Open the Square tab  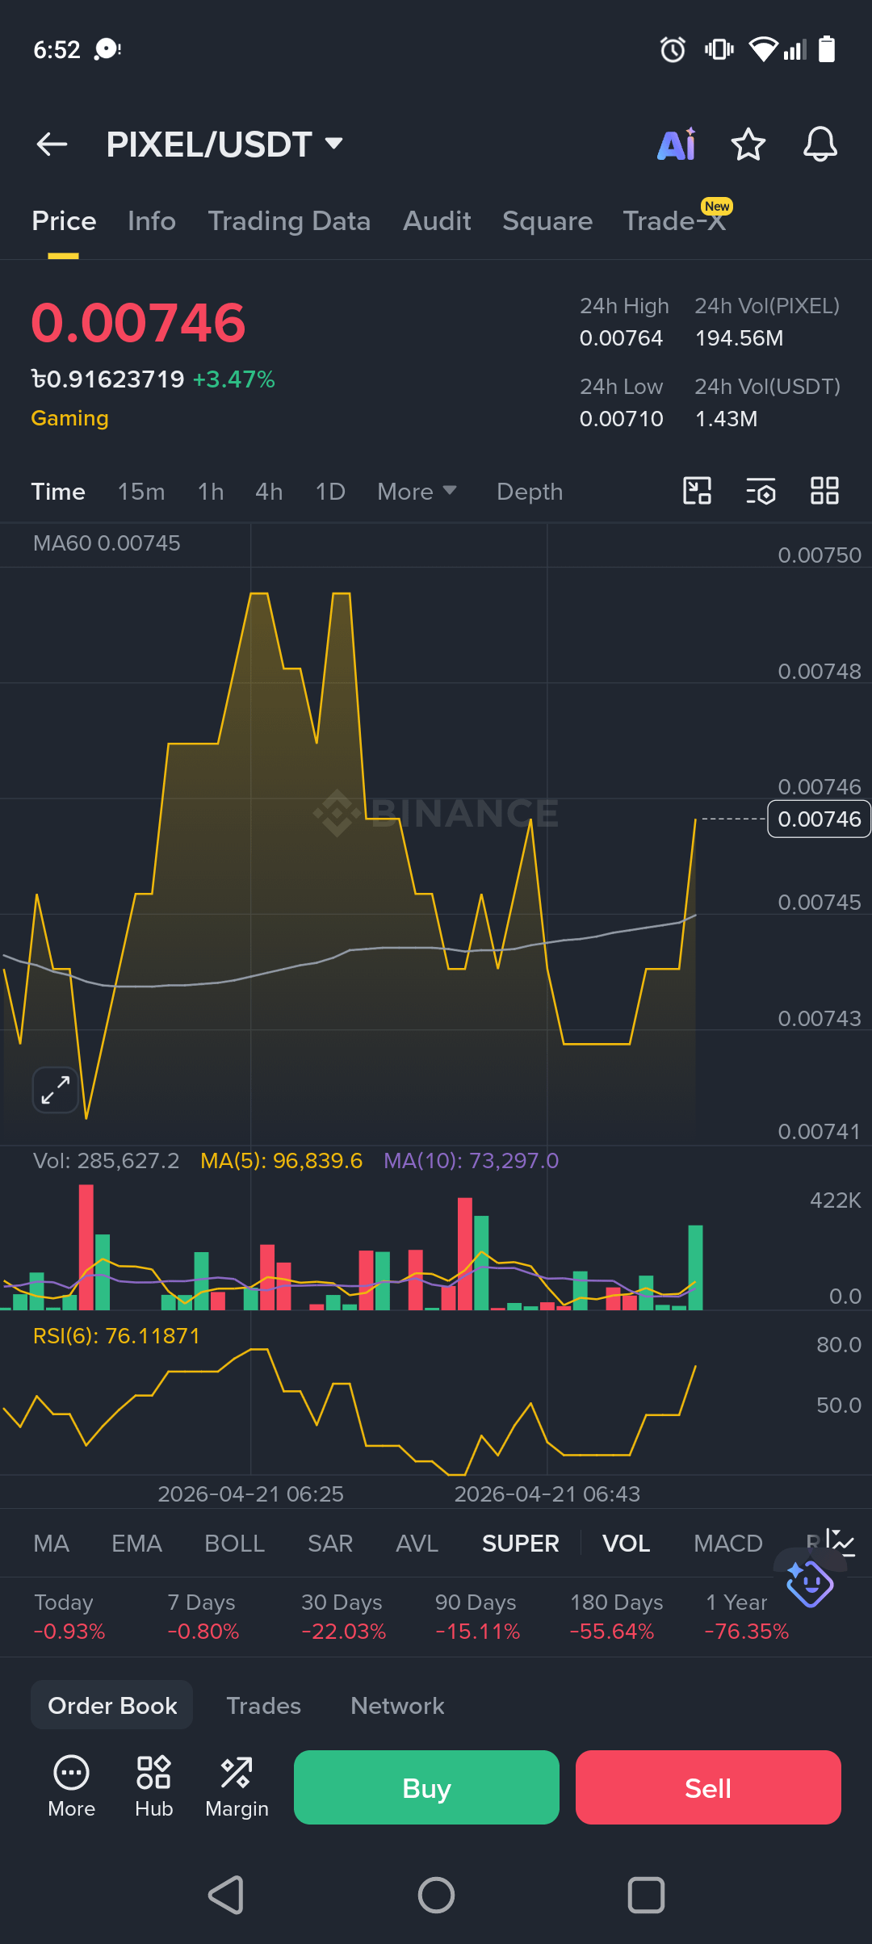click(x=547, y=220)
